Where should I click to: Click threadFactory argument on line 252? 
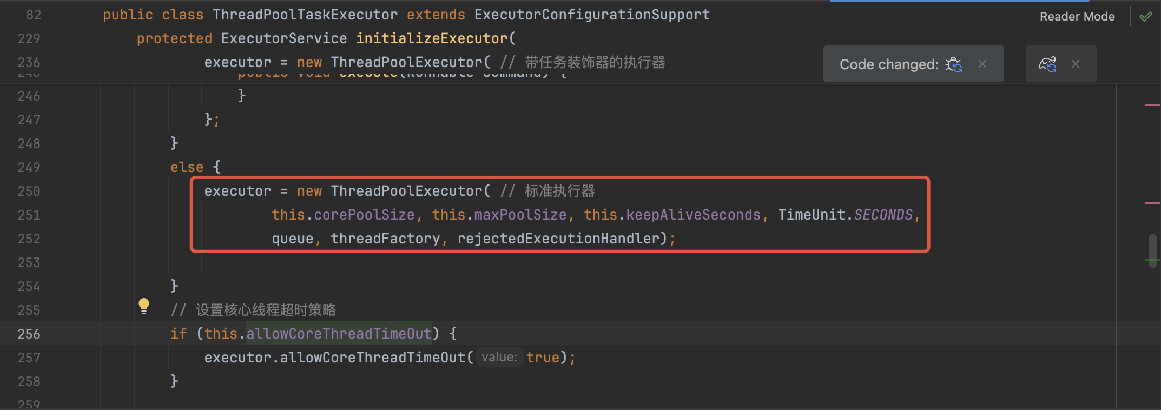[x=385, y=239]
